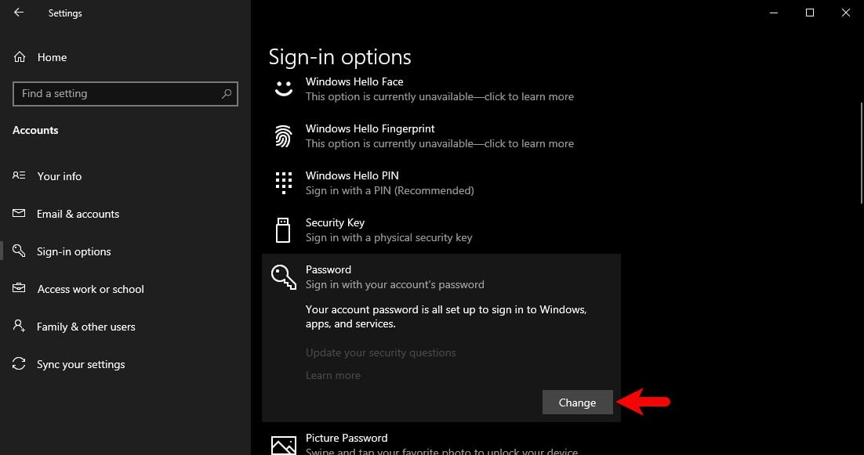Viewport: 864px width, 455px height.
Task: Minimize the Settings window
Action: [x=774, y=13]
